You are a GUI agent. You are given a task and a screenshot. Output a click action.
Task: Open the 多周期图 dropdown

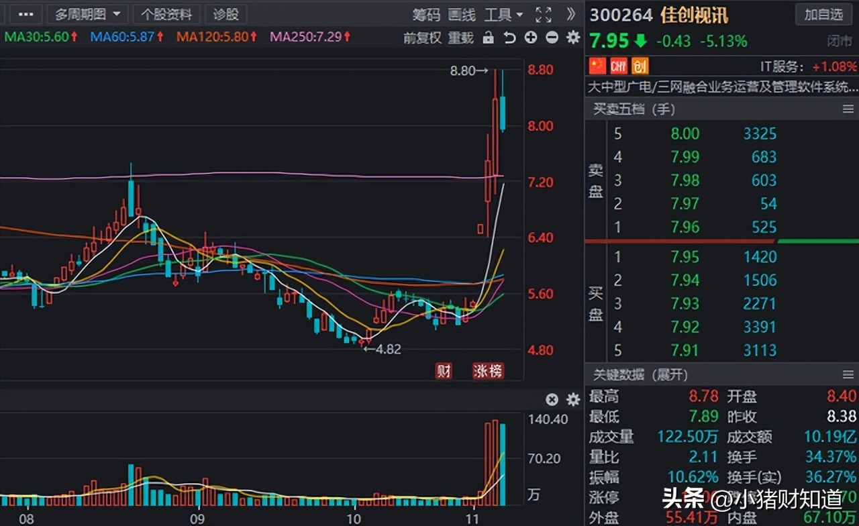(x=87, y=14)
